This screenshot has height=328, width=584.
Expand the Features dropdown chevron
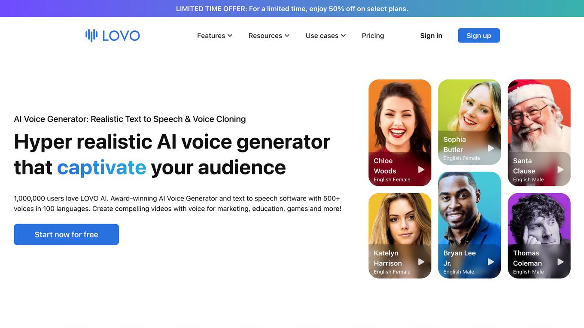pos(230,36)
